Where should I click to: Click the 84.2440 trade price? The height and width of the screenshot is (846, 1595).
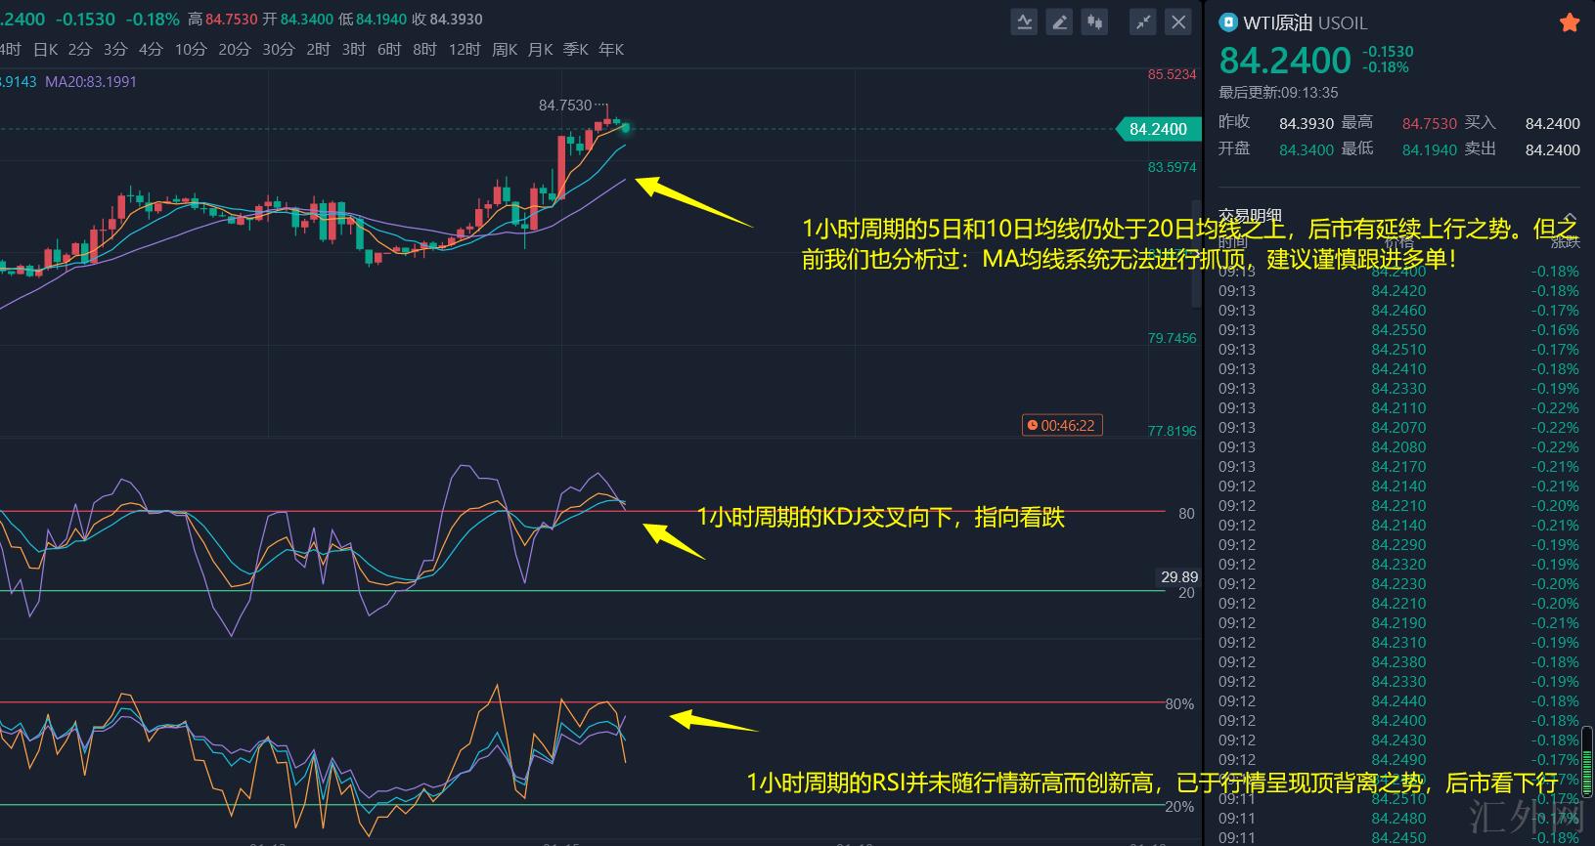click(x=1398, y=701)
